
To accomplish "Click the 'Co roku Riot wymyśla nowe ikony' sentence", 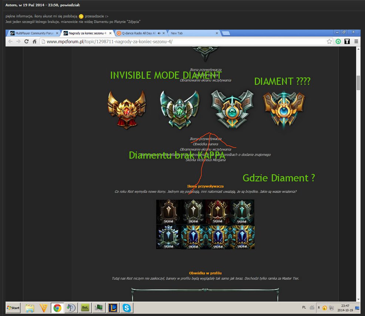I will tap(206, 192).
